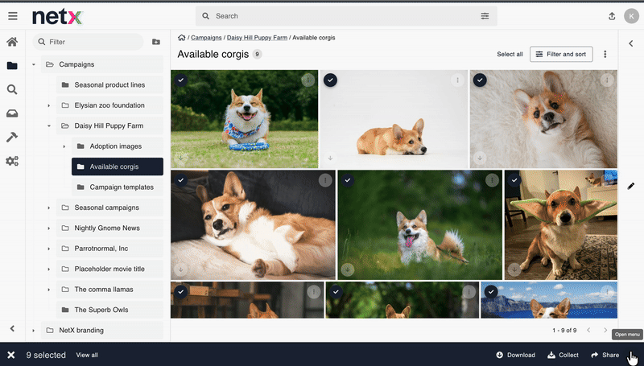The height and width of the screenshot is (366, 644).
Task: Open system settings gears icon
Action: [x=12, y=161]
